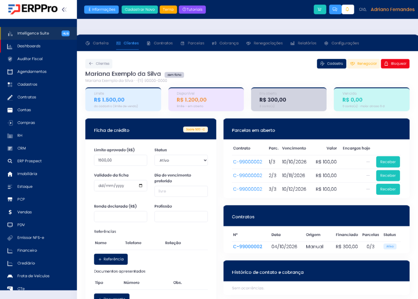418x299 pixels.
Task: Open the Contratos tab in top navigation
Action: click(x=160, y=43)
